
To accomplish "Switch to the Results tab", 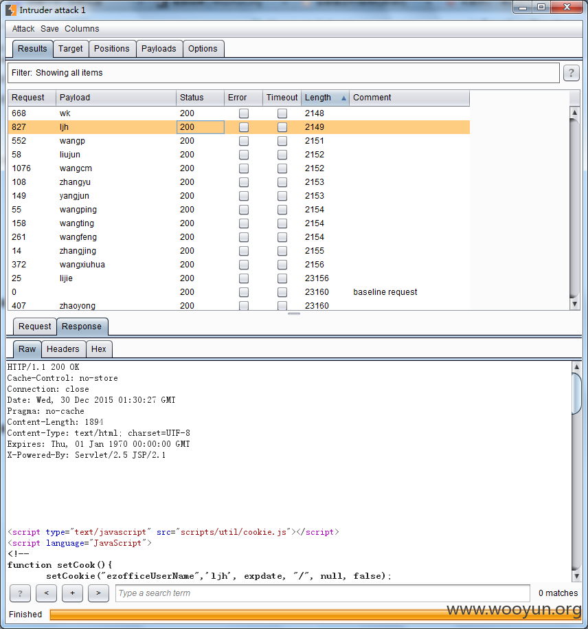I will point(32,49).
